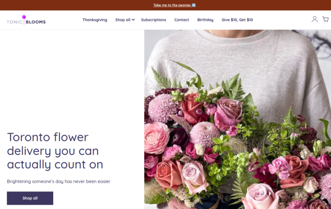Image resolution: width=331 pixels, height=209 pixels.
Task: Open the Birthday menu item
Action: pos(205,20)
